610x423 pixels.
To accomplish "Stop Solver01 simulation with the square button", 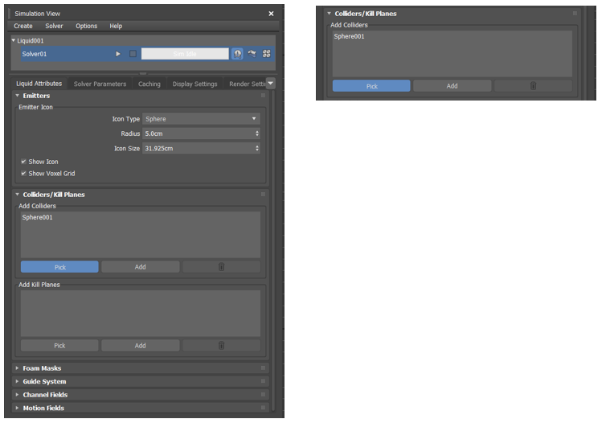I will point(133,54).
